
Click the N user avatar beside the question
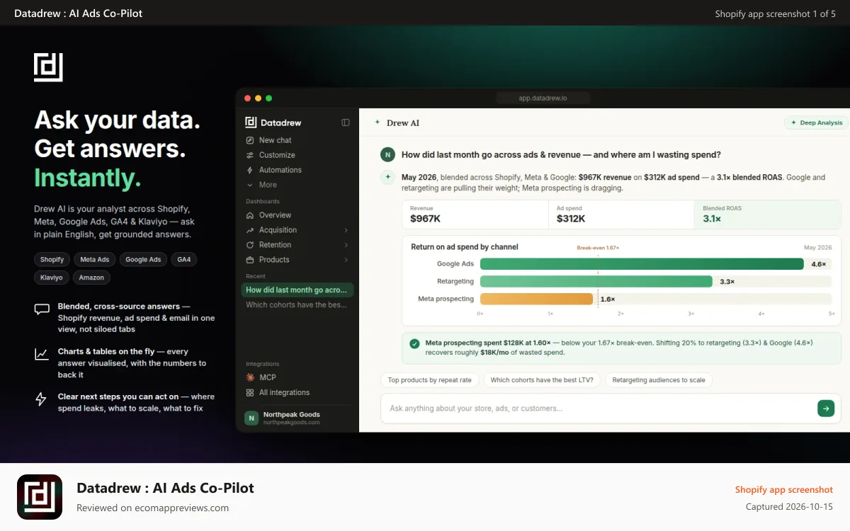(387, 154)
